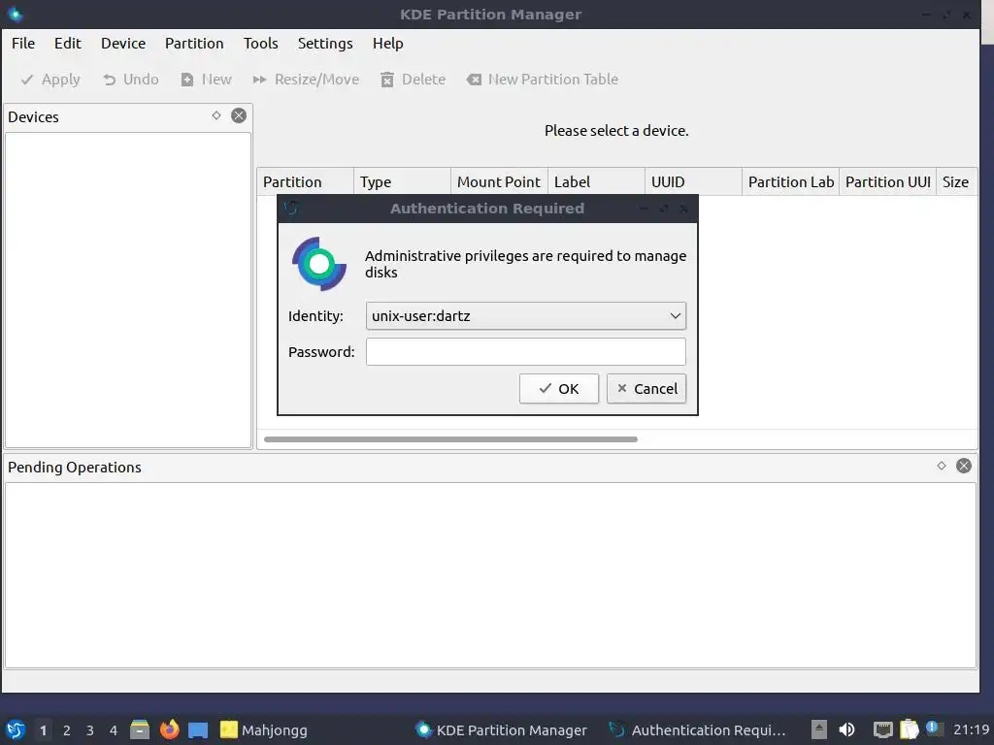The image size is (994, 745).
Task: Close the Devices panel
Action: [239, 115]
